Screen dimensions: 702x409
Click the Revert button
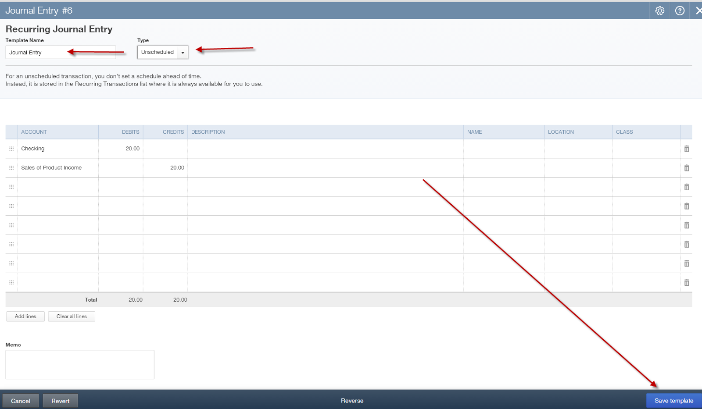point(60,400)
